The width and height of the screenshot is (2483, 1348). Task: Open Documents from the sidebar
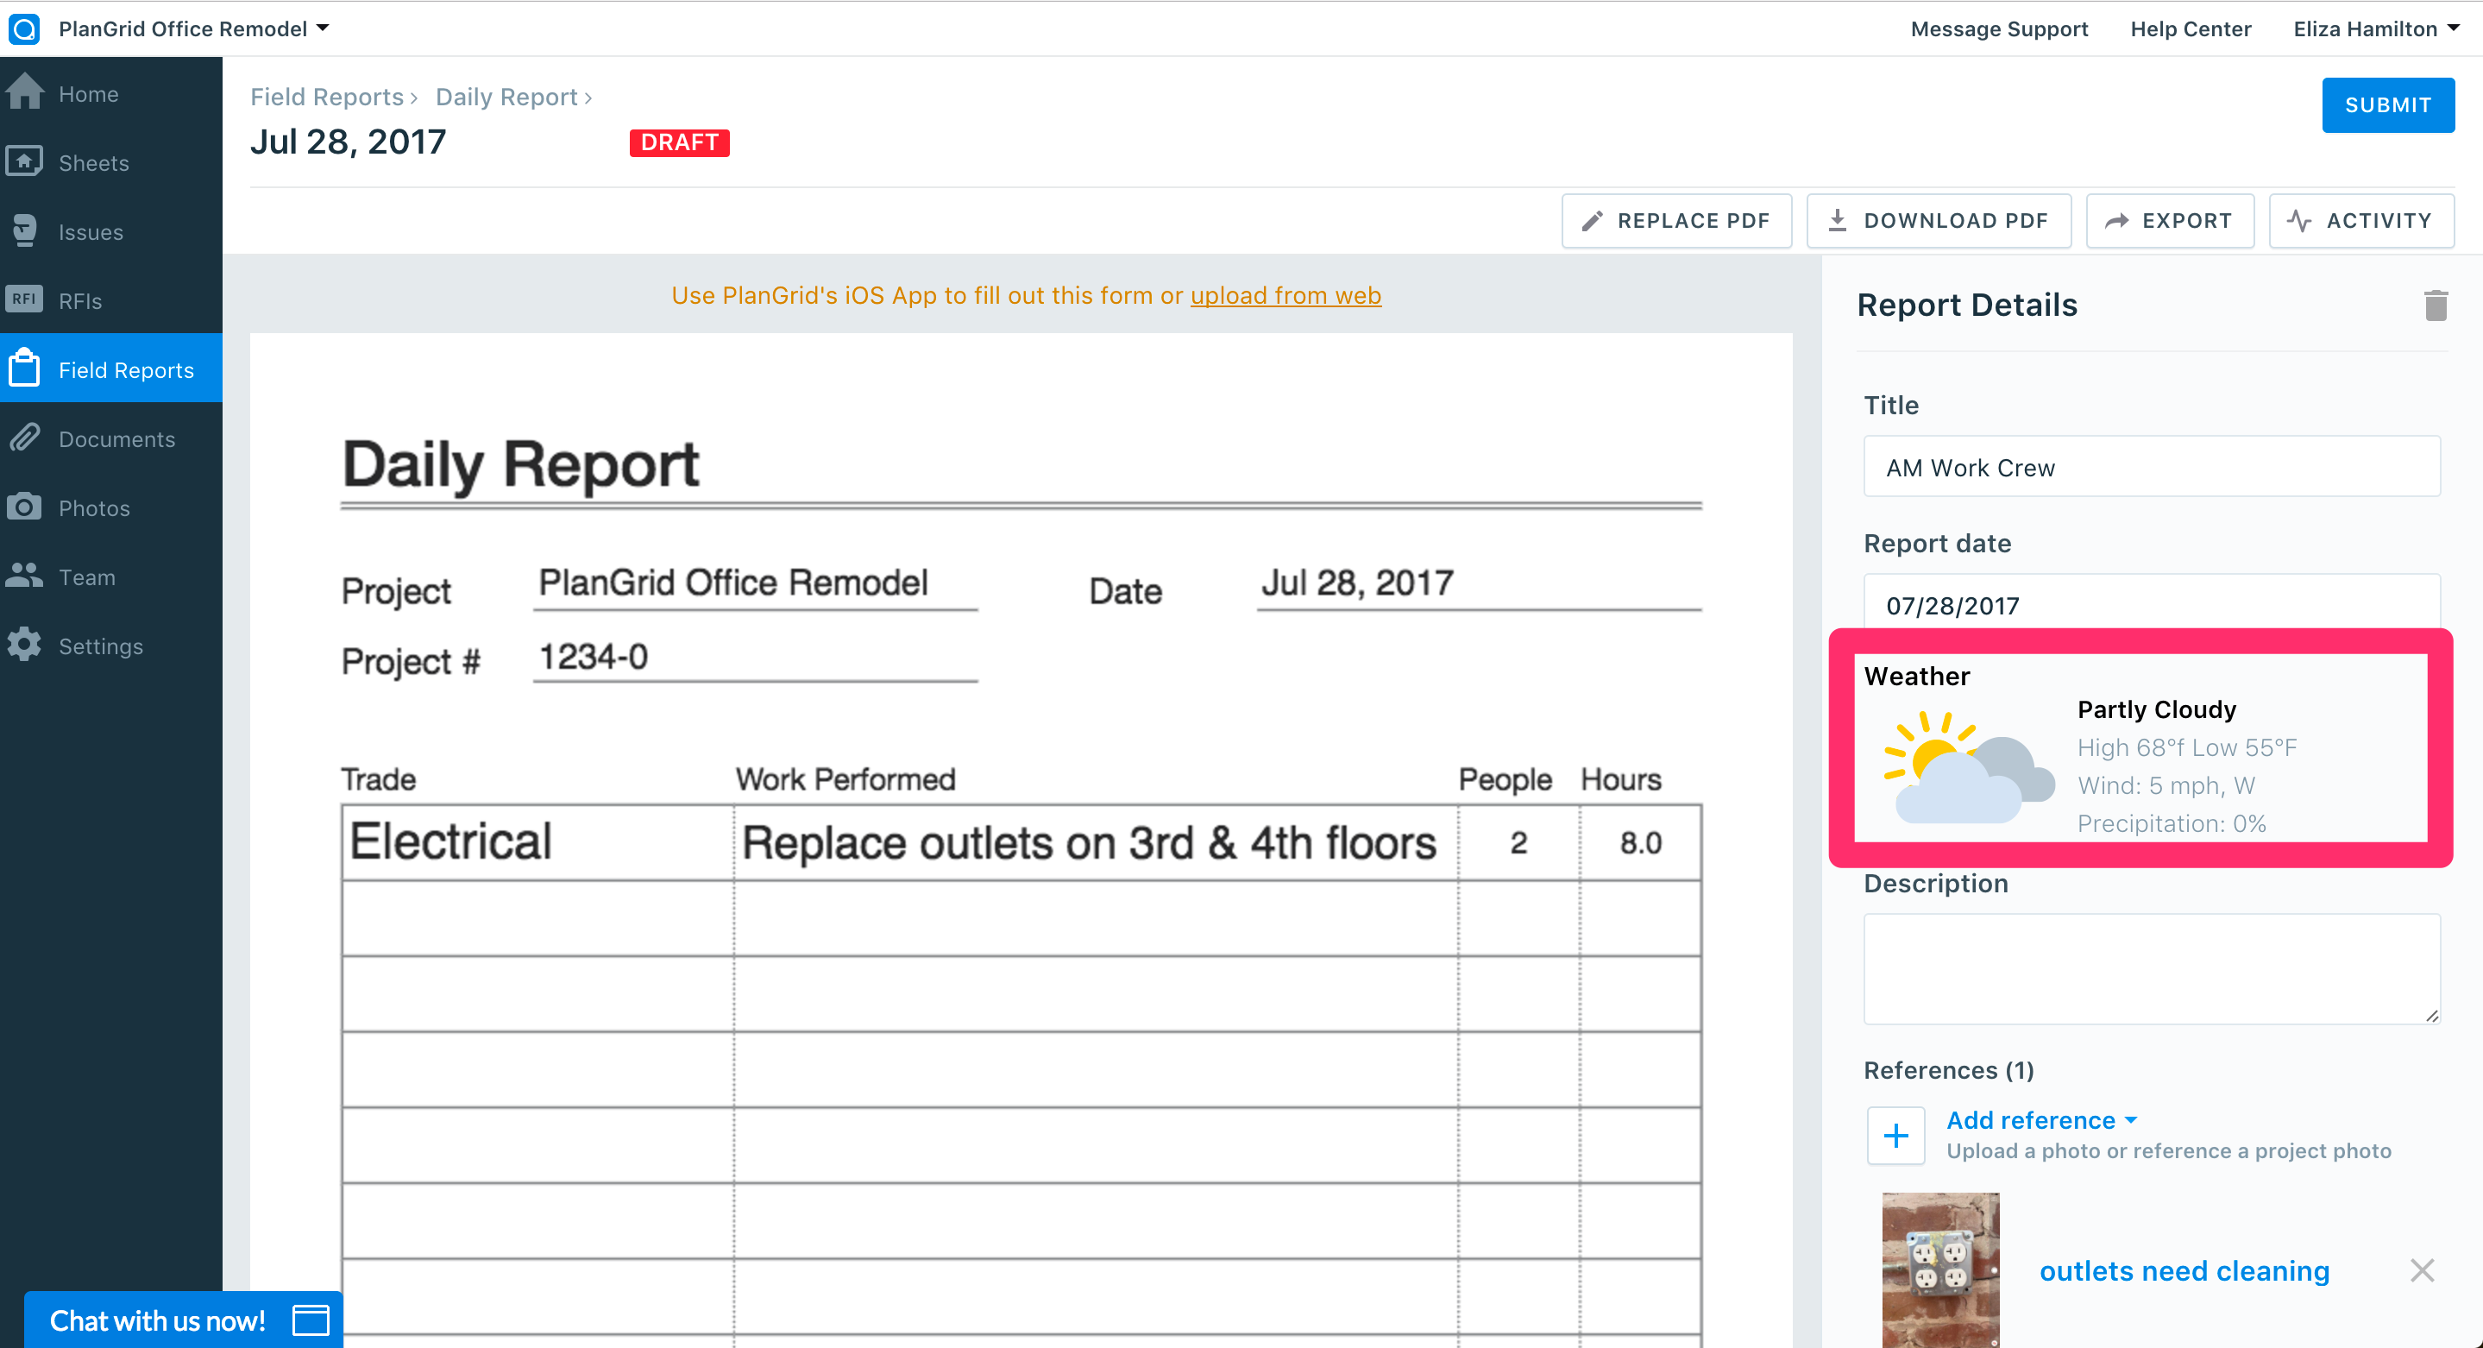110,438
